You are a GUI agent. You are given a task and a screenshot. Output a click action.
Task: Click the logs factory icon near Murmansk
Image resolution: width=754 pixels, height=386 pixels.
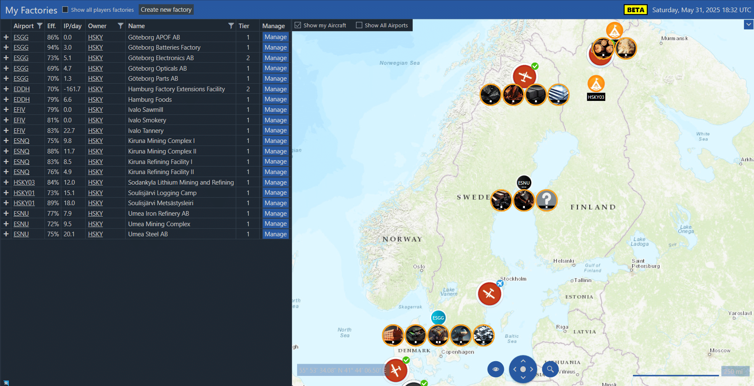(x=603, y=48)
